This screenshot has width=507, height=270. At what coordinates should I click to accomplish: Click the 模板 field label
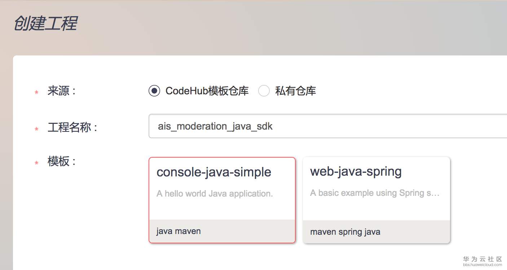tap(61, 162)
